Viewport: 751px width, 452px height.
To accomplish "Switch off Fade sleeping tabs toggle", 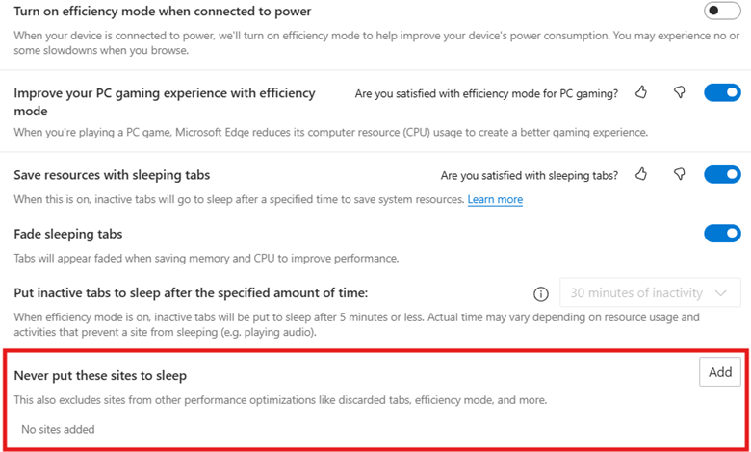I will click(722, 234).
